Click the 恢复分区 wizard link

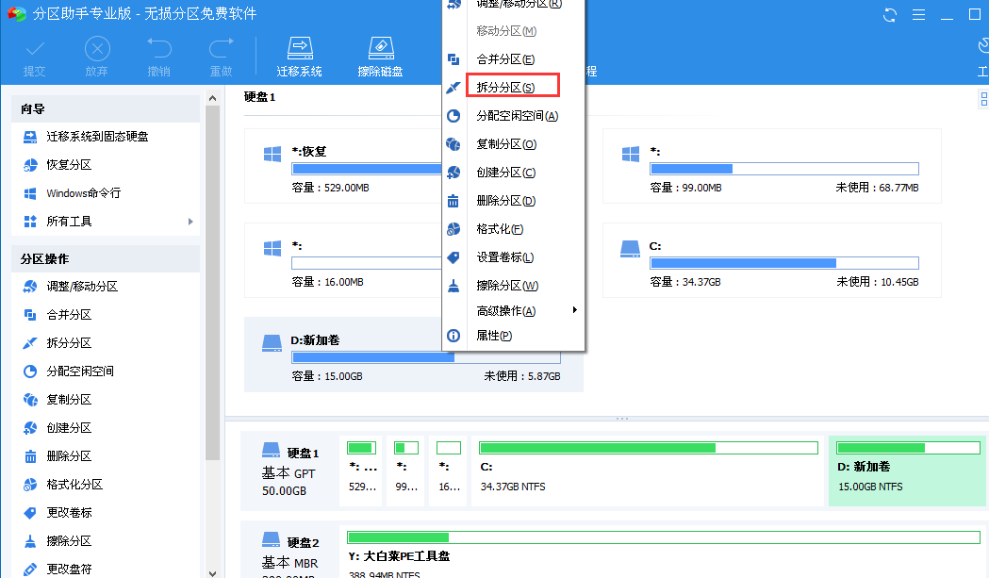click(x=69, y=165)
